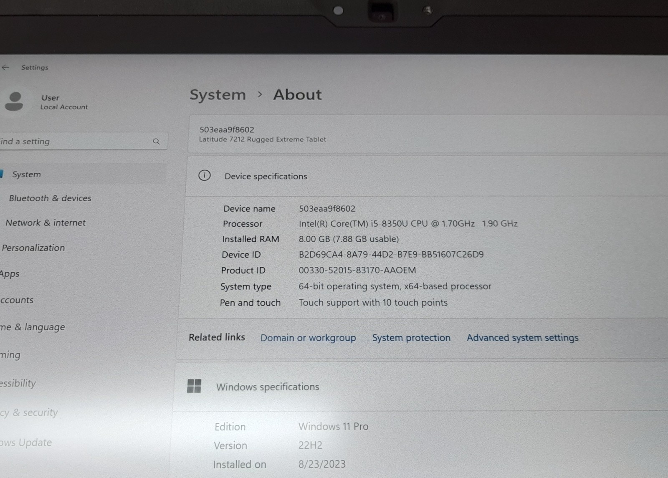Select the user avatar picture

(x=14, y=101)
